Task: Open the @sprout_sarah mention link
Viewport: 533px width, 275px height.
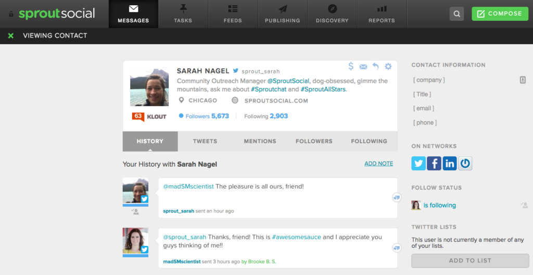Action: pyautogui.click(x=185, y=237)
